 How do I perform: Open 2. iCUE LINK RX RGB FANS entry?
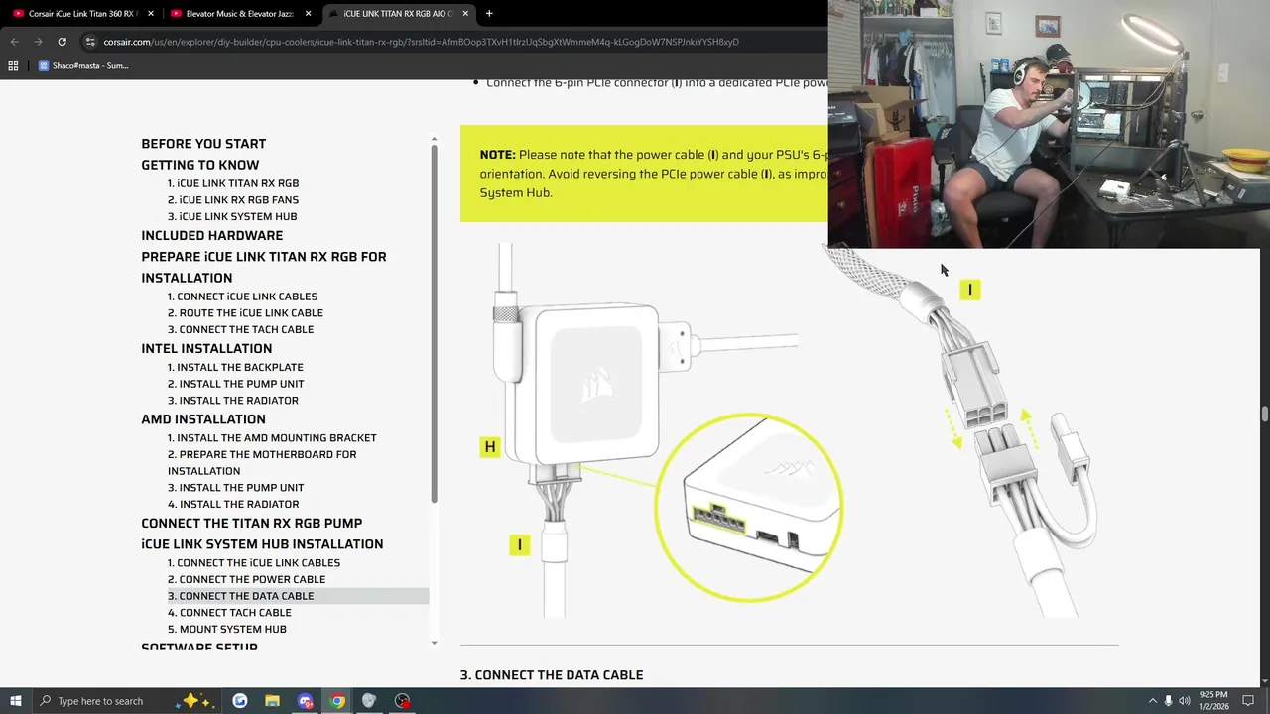[x=233, y=200]
